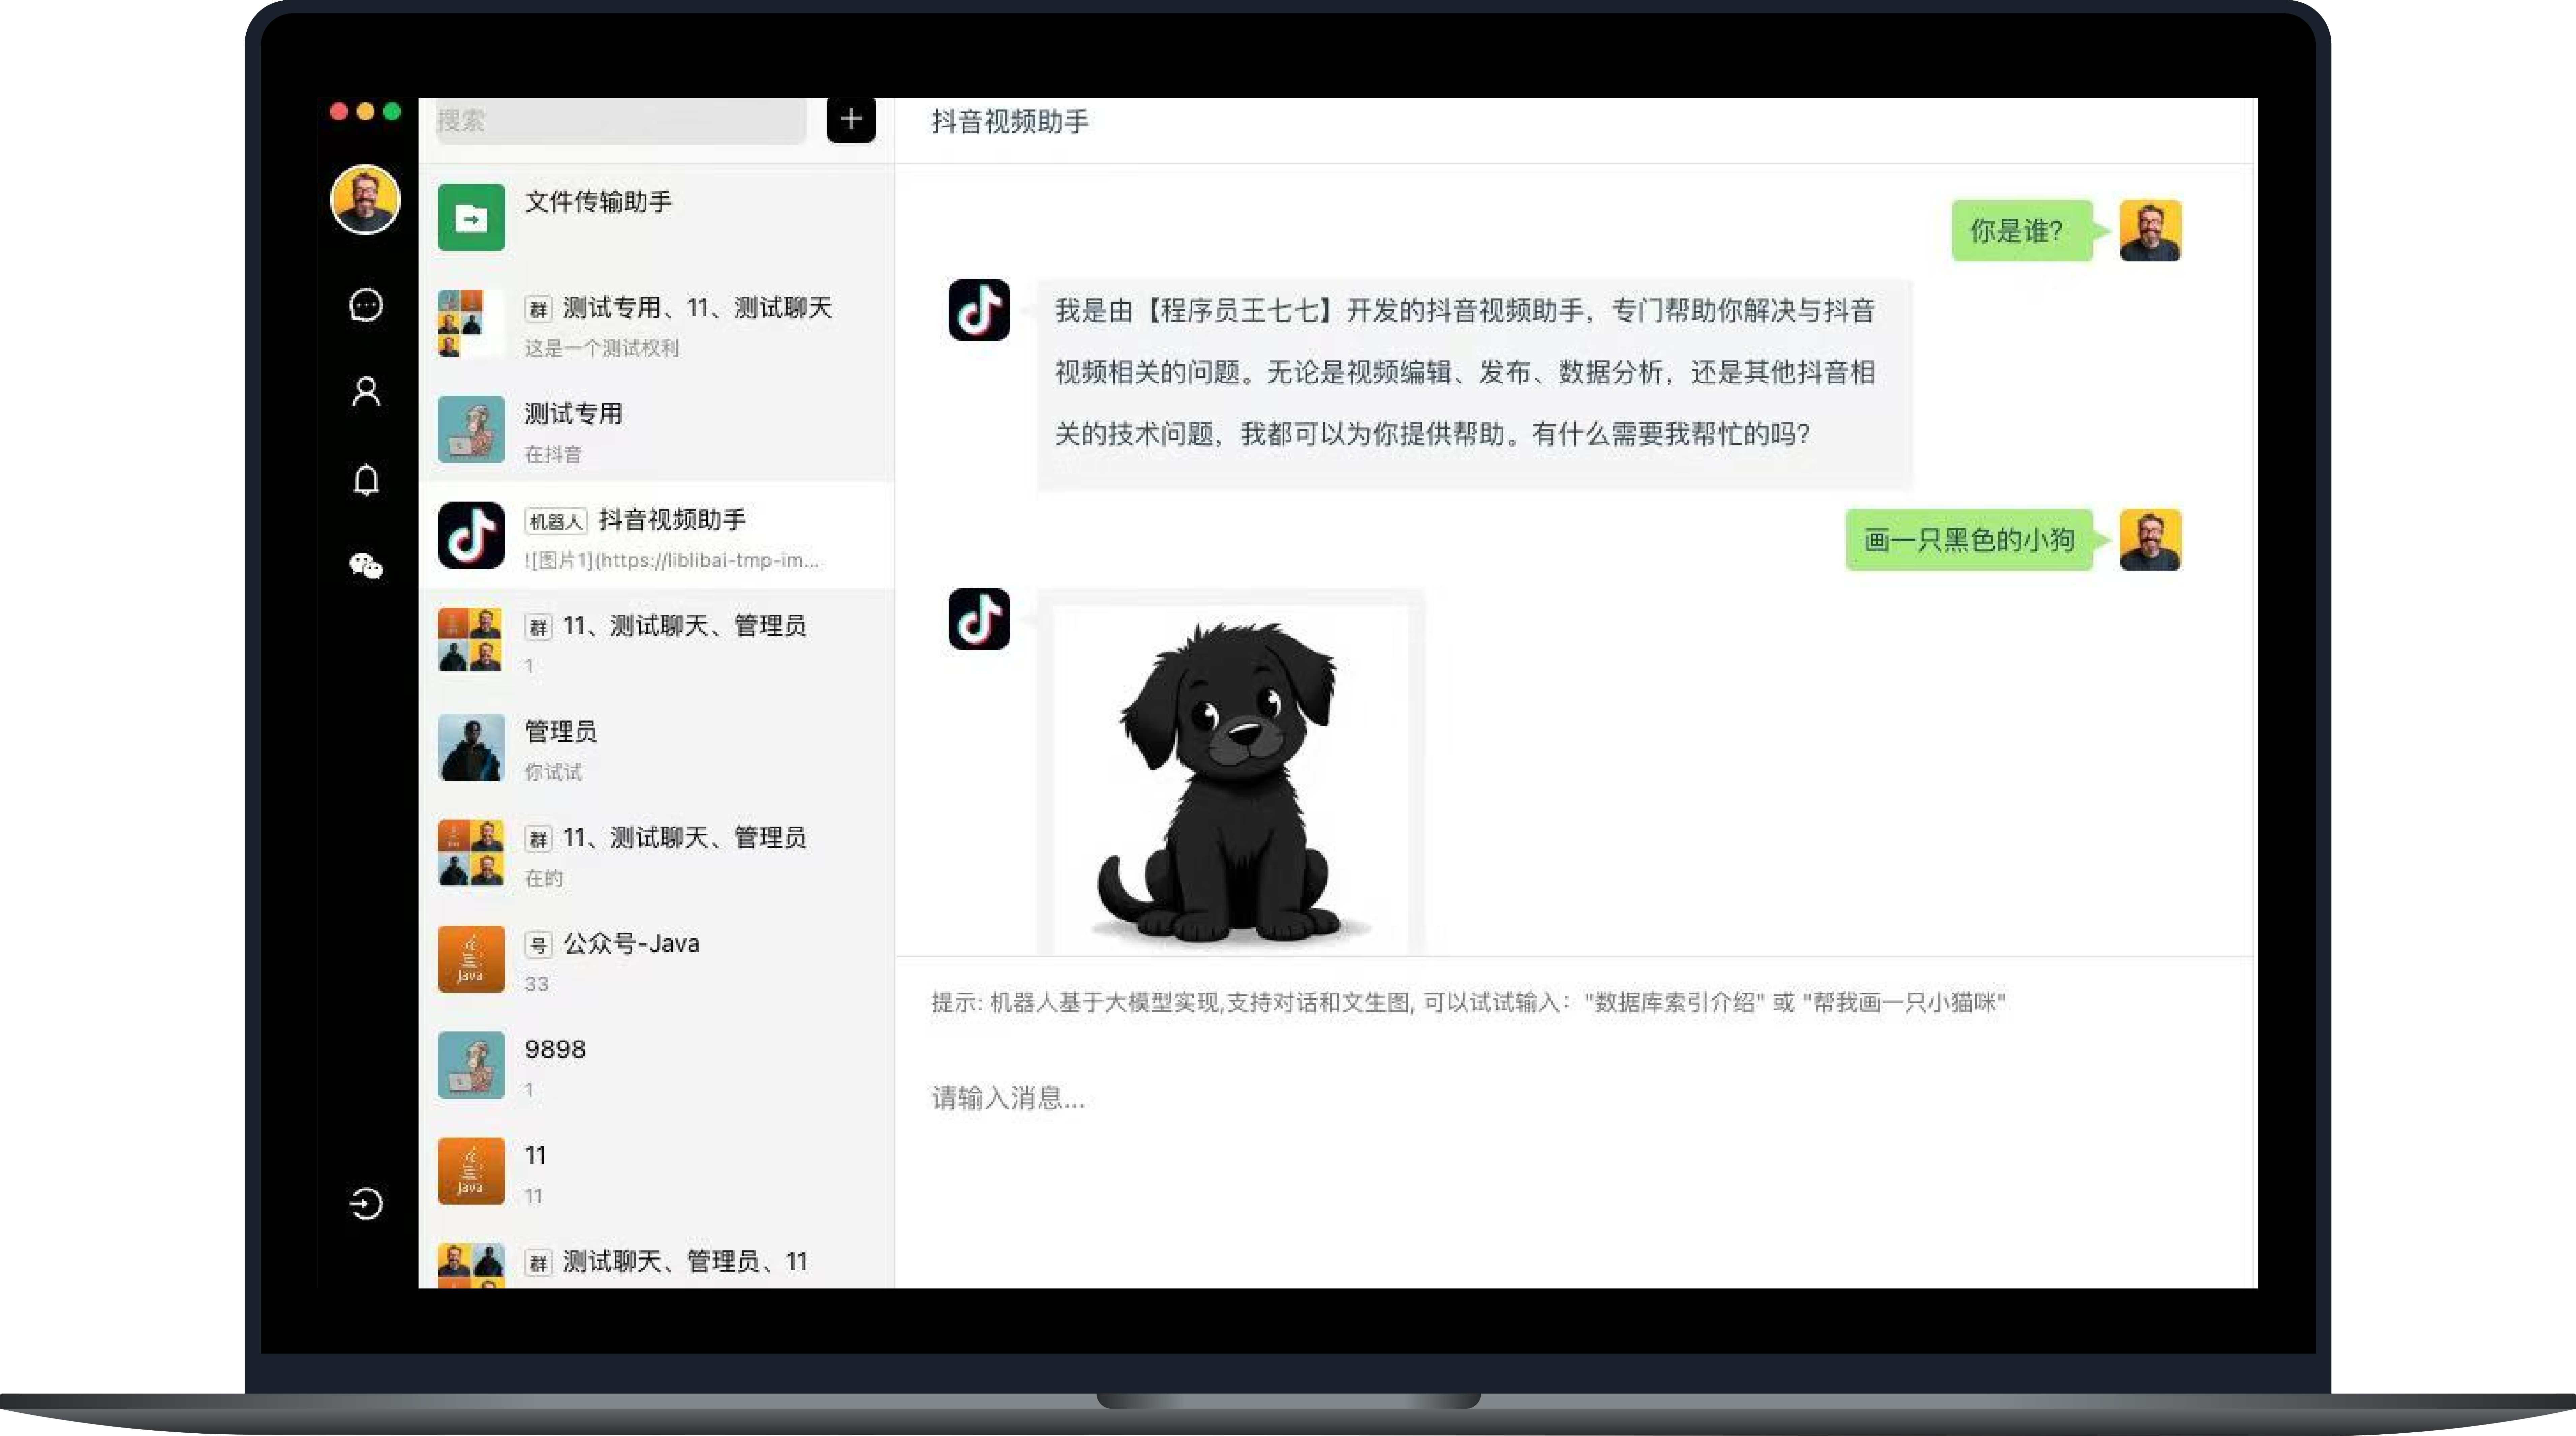
Task: Open group 11、测试聊天、管理员 with preview 在的
Action: (x=656, y=853)
